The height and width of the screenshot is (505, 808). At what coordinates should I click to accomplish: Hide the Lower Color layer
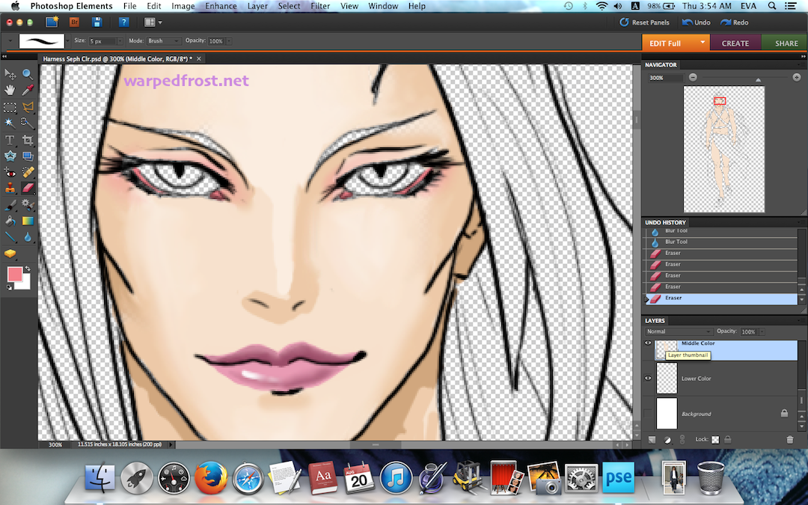pyautogui.click(x=648, y=379)
